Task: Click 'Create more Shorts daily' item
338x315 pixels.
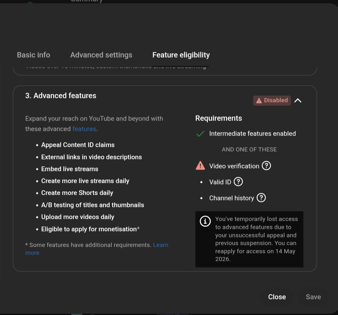Action: (77, 193)
